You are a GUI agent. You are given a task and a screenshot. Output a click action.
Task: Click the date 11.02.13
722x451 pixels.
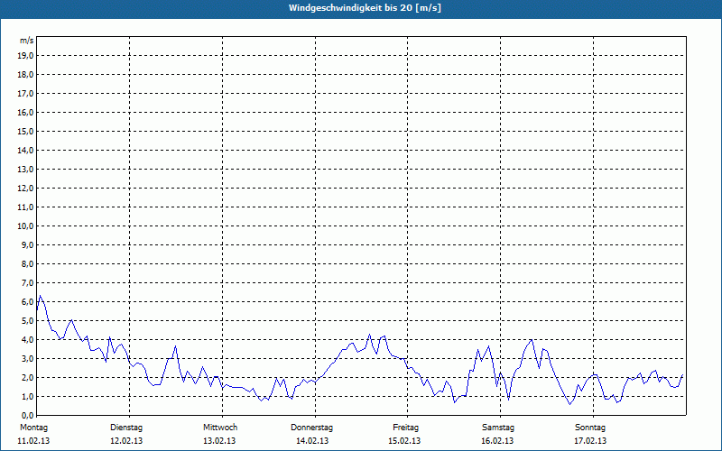tap(33, 441)
